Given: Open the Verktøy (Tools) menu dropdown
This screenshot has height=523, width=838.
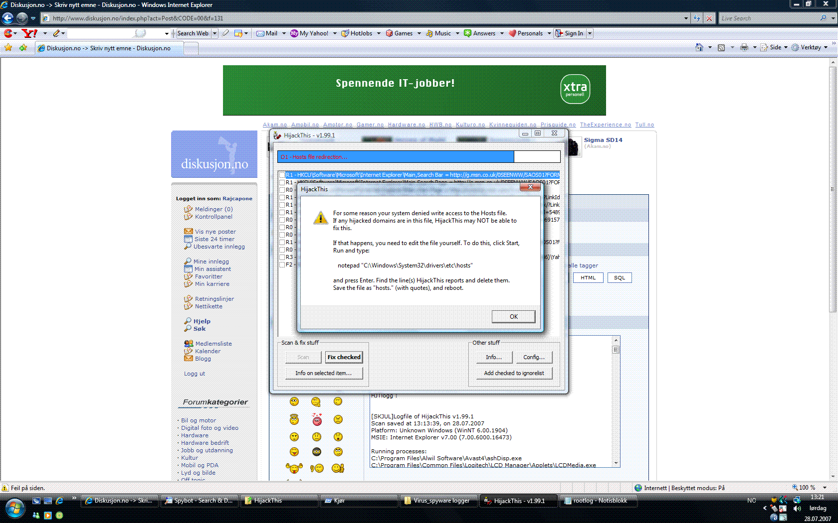Looking at the screenshot, I should point(810,48).
